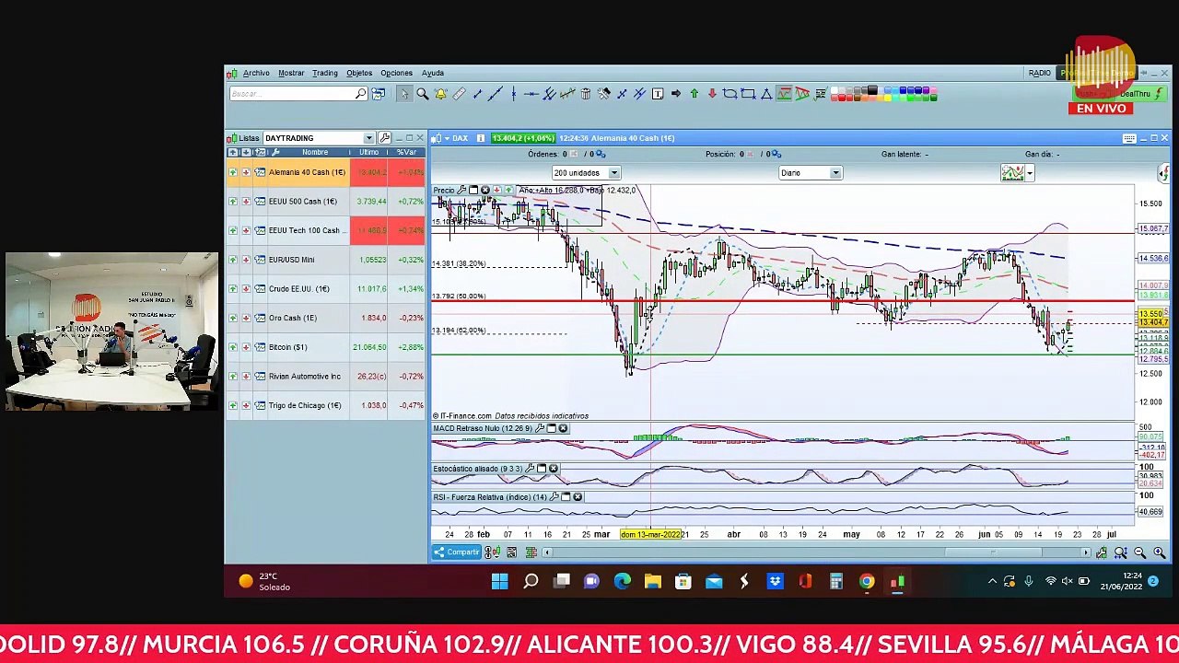Open Trading menu

tap(324, 74)
